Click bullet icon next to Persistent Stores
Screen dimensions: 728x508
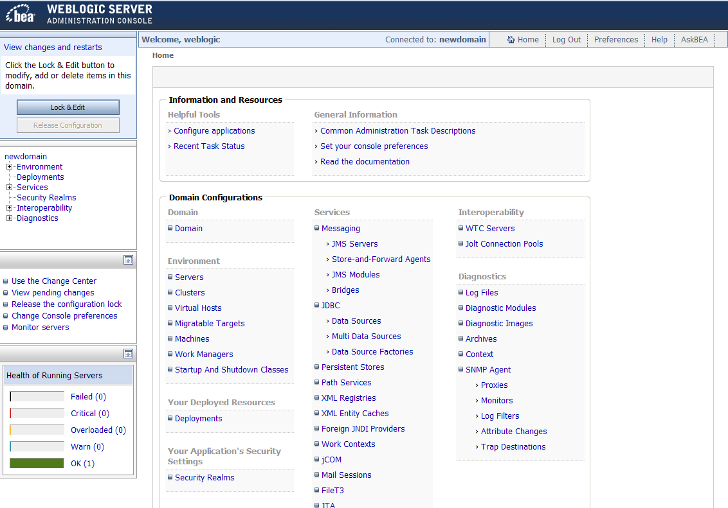point(316,367)
